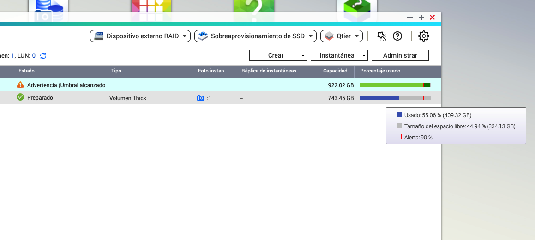The image size is (535, 240).
Task: Open help via question mark icon
Action: tap(397, 36)
